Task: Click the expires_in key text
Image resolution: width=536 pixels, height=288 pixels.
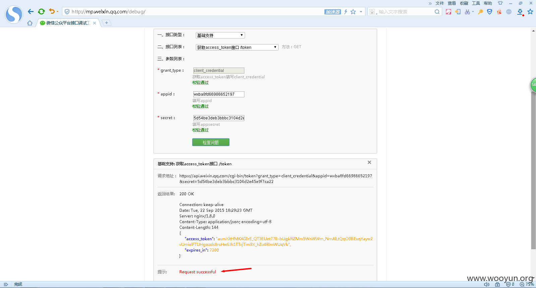Action: (196, 250)
